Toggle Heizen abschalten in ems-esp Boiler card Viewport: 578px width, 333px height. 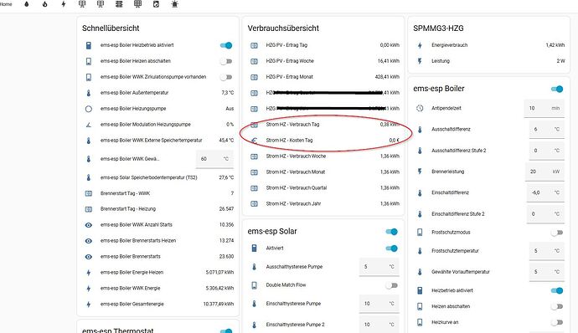click(557, 306)
